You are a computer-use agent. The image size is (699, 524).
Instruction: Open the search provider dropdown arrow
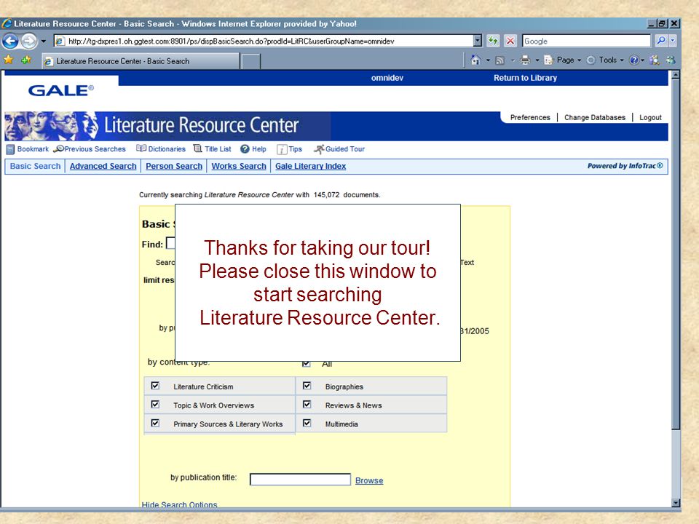[x=673, y=41]
